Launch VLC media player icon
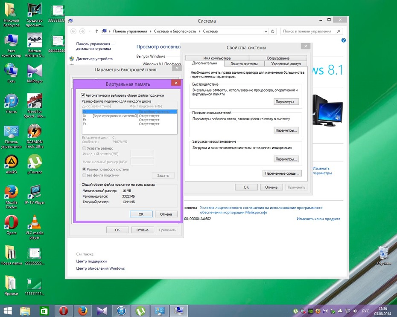397x317 pixels. click(35, 227)
